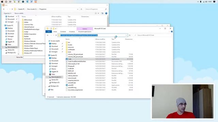Select 'NVIDIA Corporation' folder in Programmi dialog
This screenshot has height=122, width=218.
[x=30, y=34]
